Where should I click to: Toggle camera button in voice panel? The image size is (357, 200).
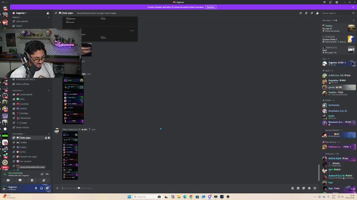pos(8,180)
